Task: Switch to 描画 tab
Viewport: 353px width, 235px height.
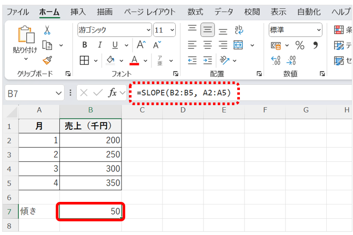Action: pyautogui.click(x=105, y=12)
